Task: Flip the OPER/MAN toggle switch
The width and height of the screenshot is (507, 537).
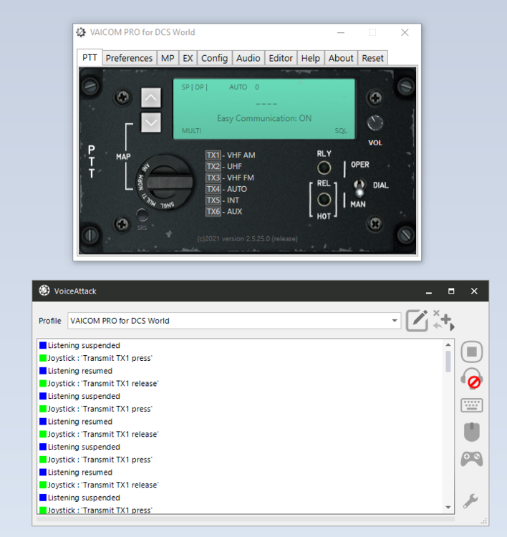Action: (359, 188)
